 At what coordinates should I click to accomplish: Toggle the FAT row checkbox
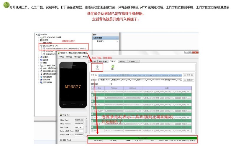pos(92,130)
